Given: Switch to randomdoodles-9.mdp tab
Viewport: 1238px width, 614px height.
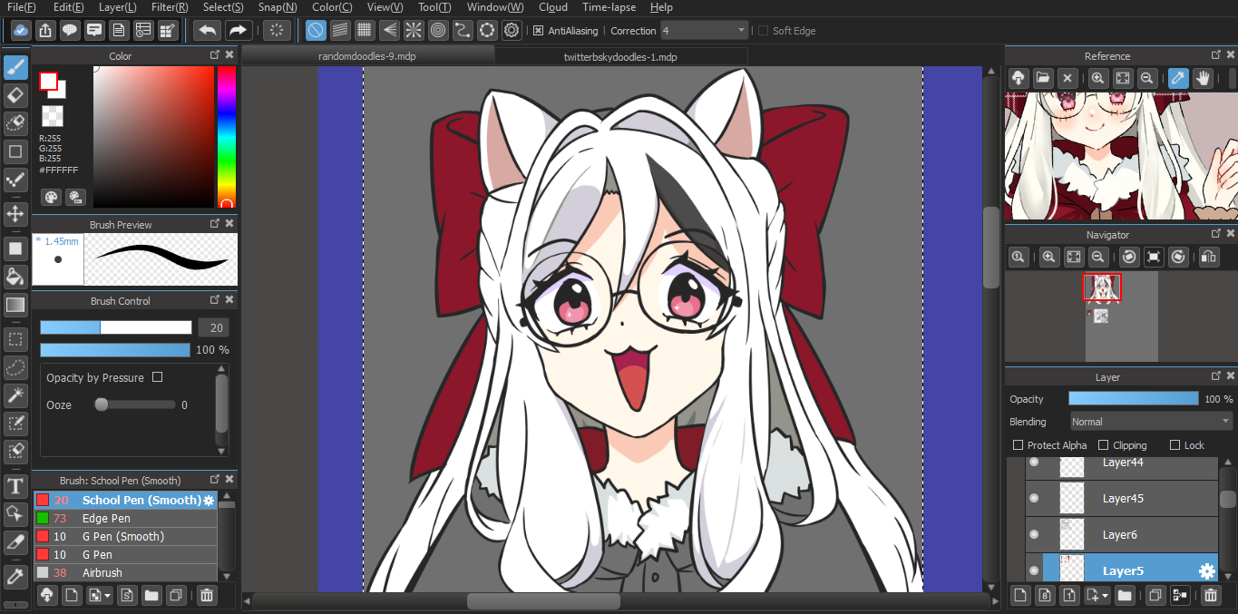Looking at the screenshot, I should [x=367, y=56].
